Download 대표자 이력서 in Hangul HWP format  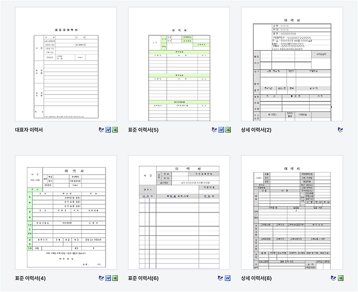(x=101, y=130)
